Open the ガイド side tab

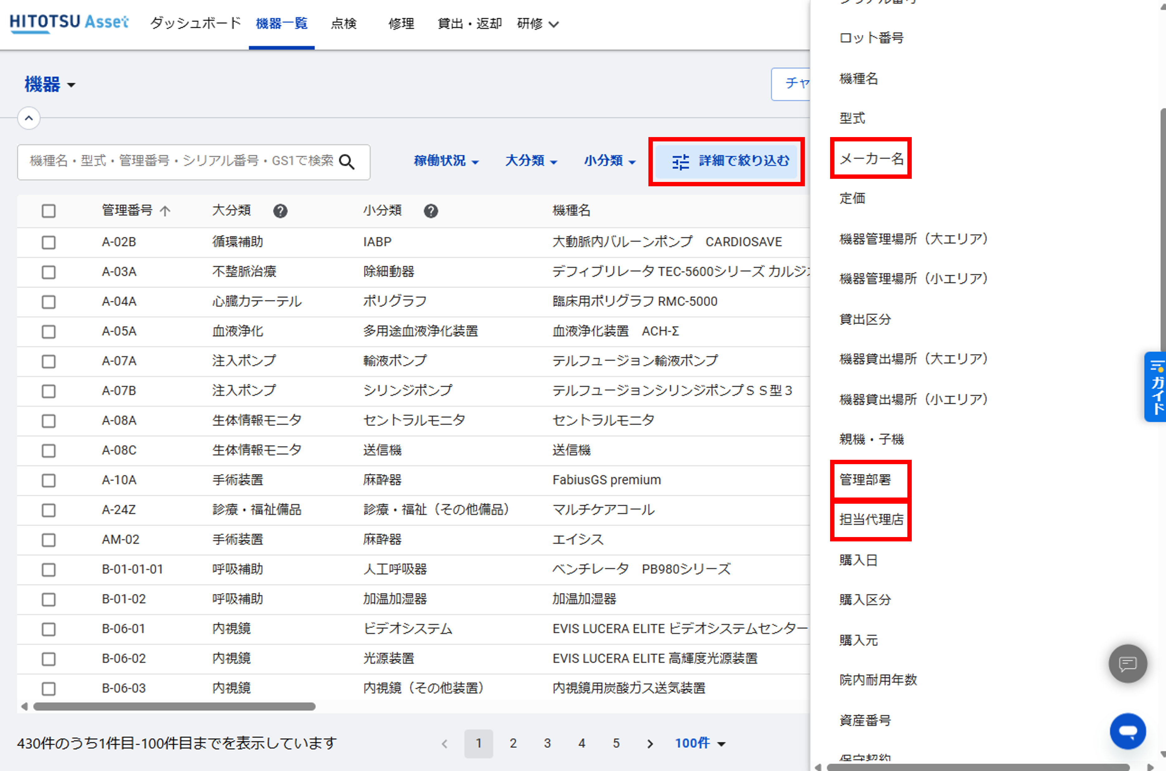coord(1155,387)
